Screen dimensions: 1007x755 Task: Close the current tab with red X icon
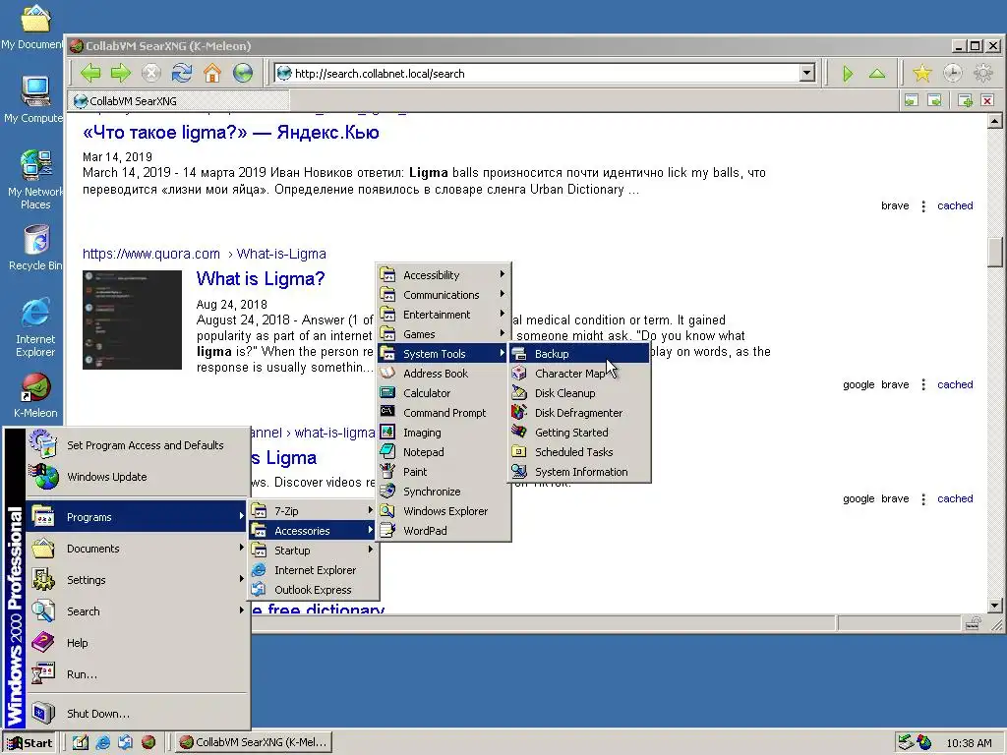click(987, 100)
